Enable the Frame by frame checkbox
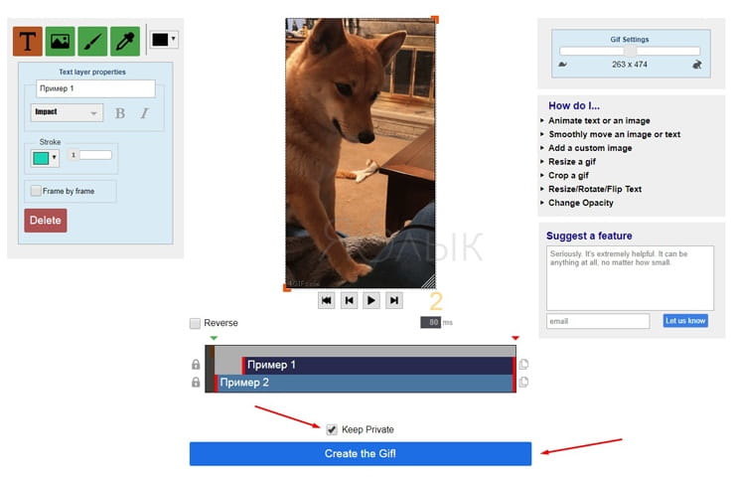735x477 pixels. [x=36, y=191]
